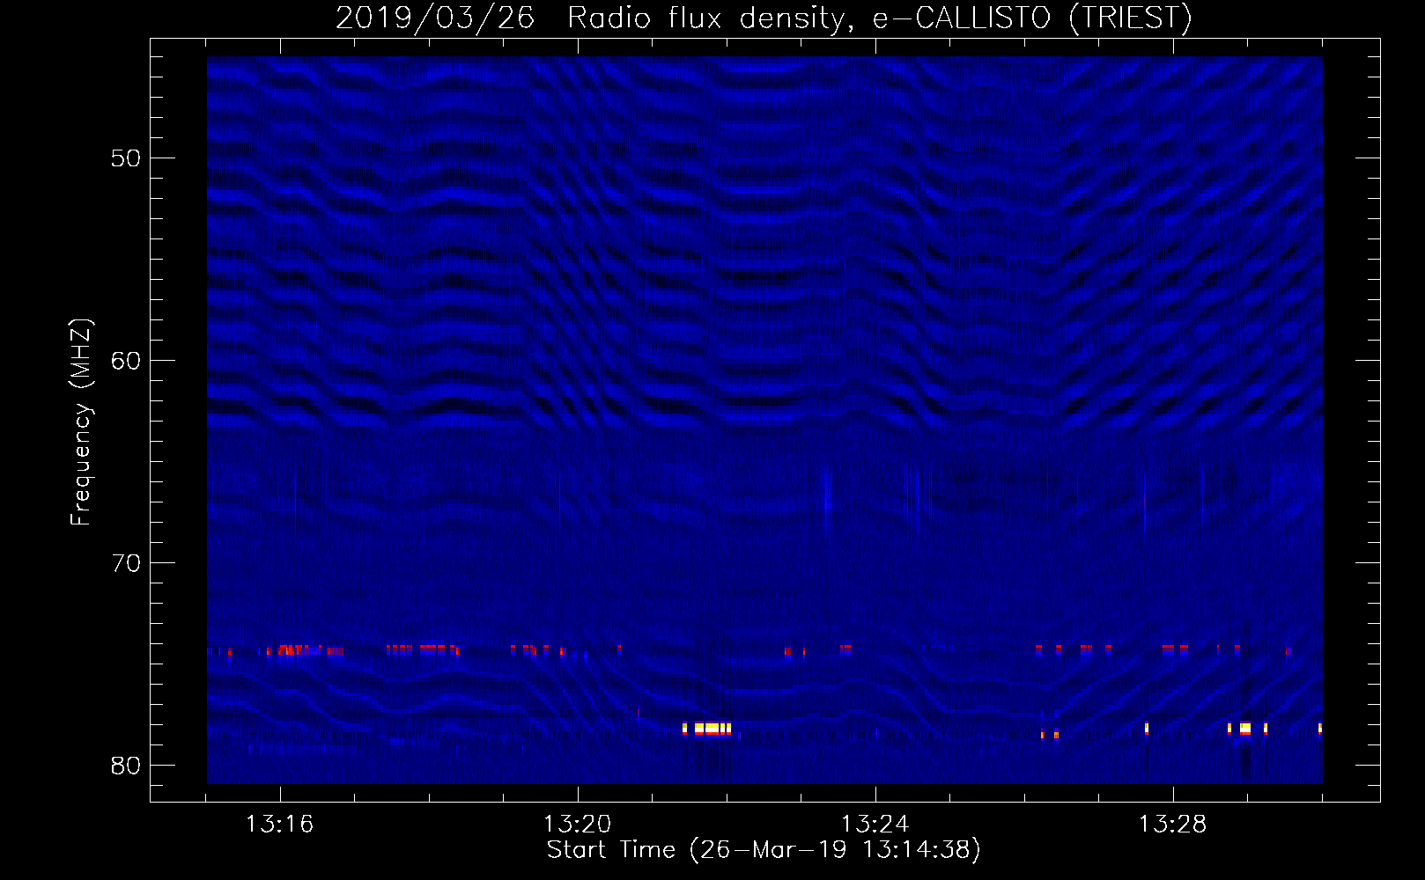Click the bright yellow burst near 13:29 at 78 MHz
The image size is (1425, 880).
1245,729
